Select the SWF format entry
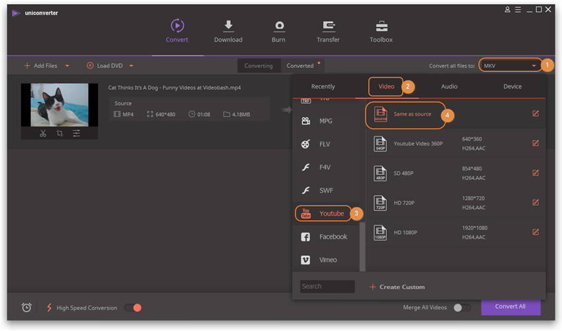The image size is (562, 331). [326, 191]
